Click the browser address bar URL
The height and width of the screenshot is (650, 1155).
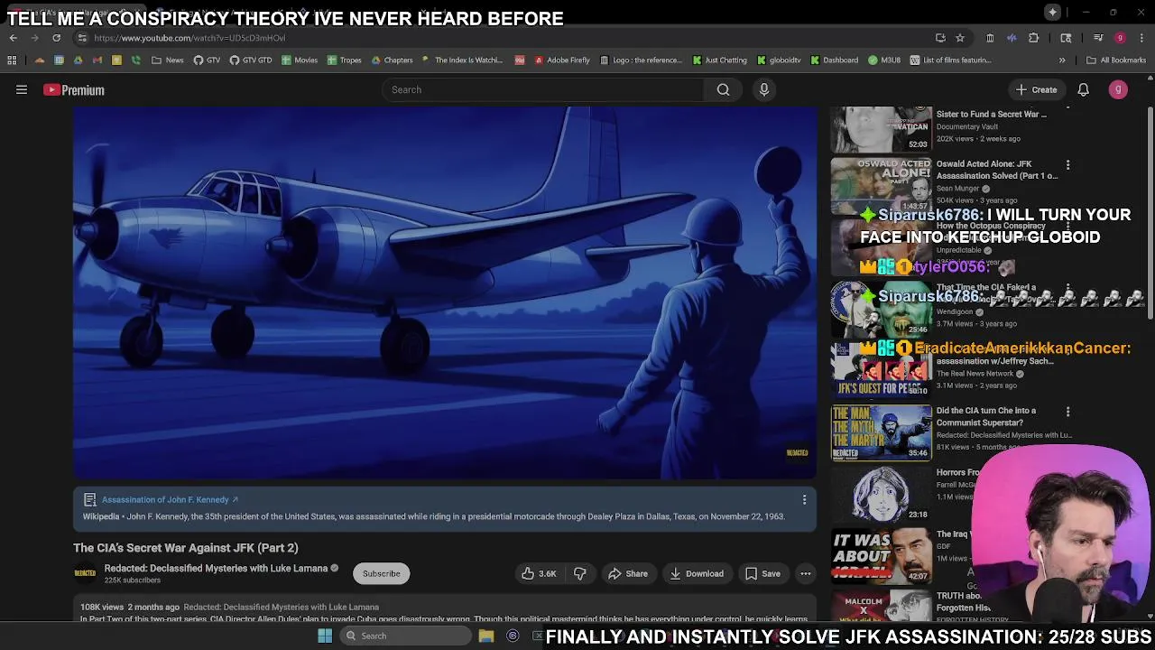pos(189,38)
